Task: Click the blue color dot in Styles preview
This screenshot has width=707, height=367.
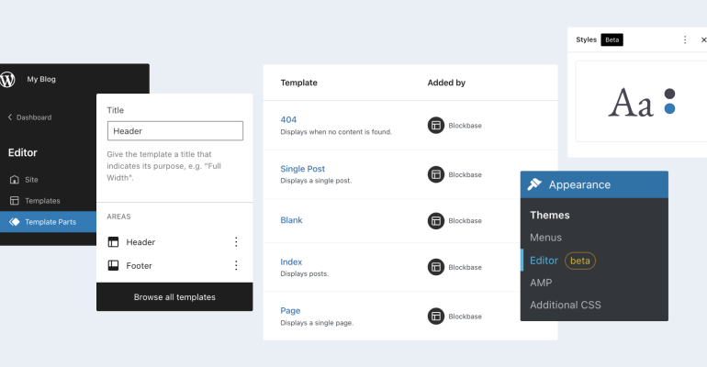Action: point(670,108)
